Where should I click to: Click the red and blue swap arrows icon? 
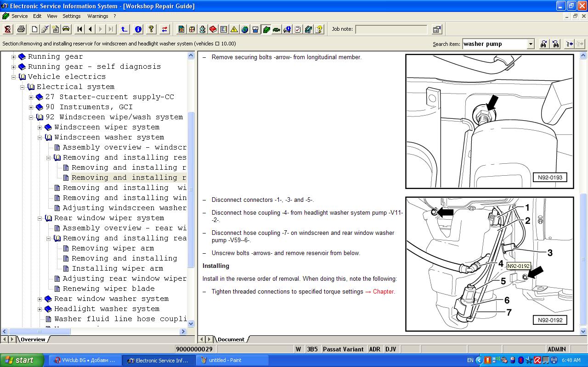164,29
